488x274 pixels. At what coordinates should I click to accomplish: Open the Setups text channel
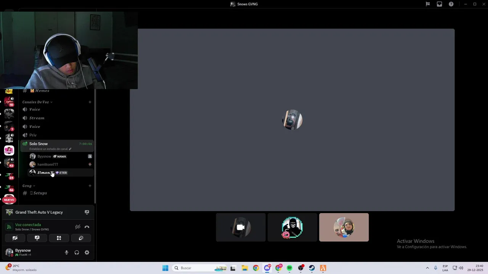coord(57,193)
